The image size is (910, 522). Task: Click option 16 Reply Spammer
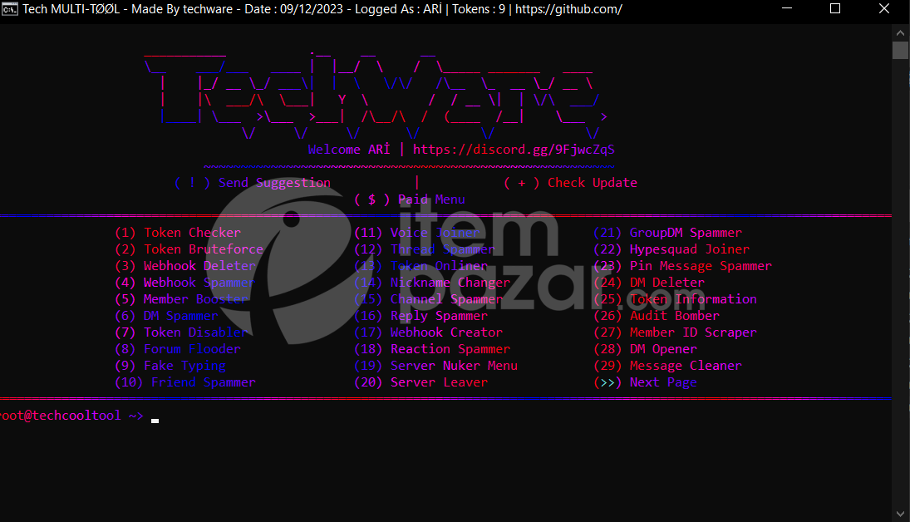[421, 316]
